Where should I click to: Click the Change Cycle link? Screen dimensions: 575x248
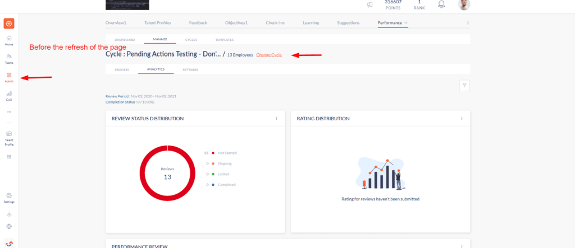click(269, 55)
